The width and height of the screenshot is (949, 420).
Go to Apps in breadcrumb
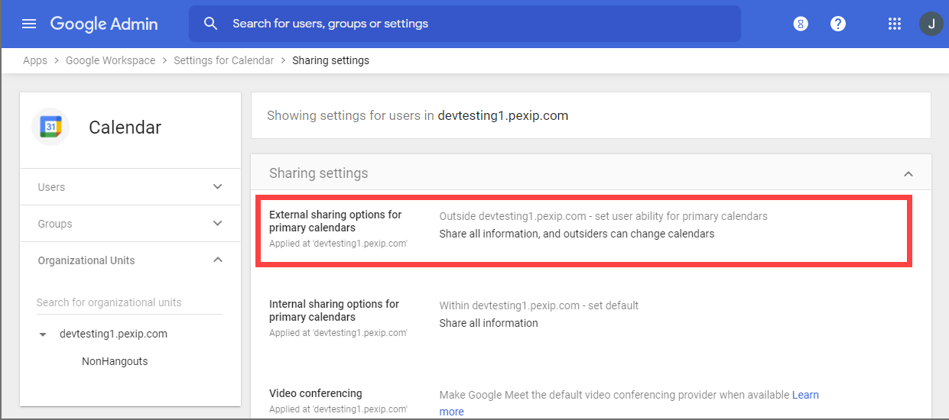click(x=35, y=60)
